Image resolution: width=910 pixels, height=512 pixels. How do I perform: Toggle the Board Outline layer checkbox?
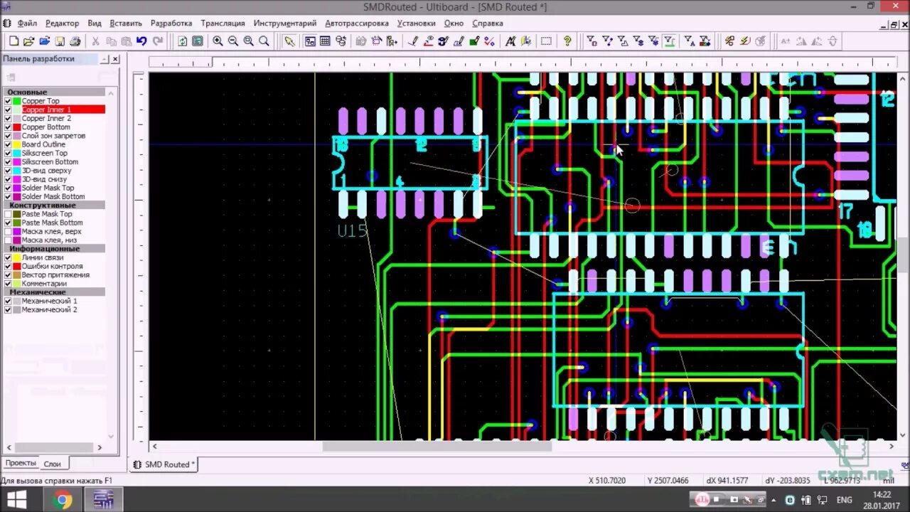(x=8, y=144)
